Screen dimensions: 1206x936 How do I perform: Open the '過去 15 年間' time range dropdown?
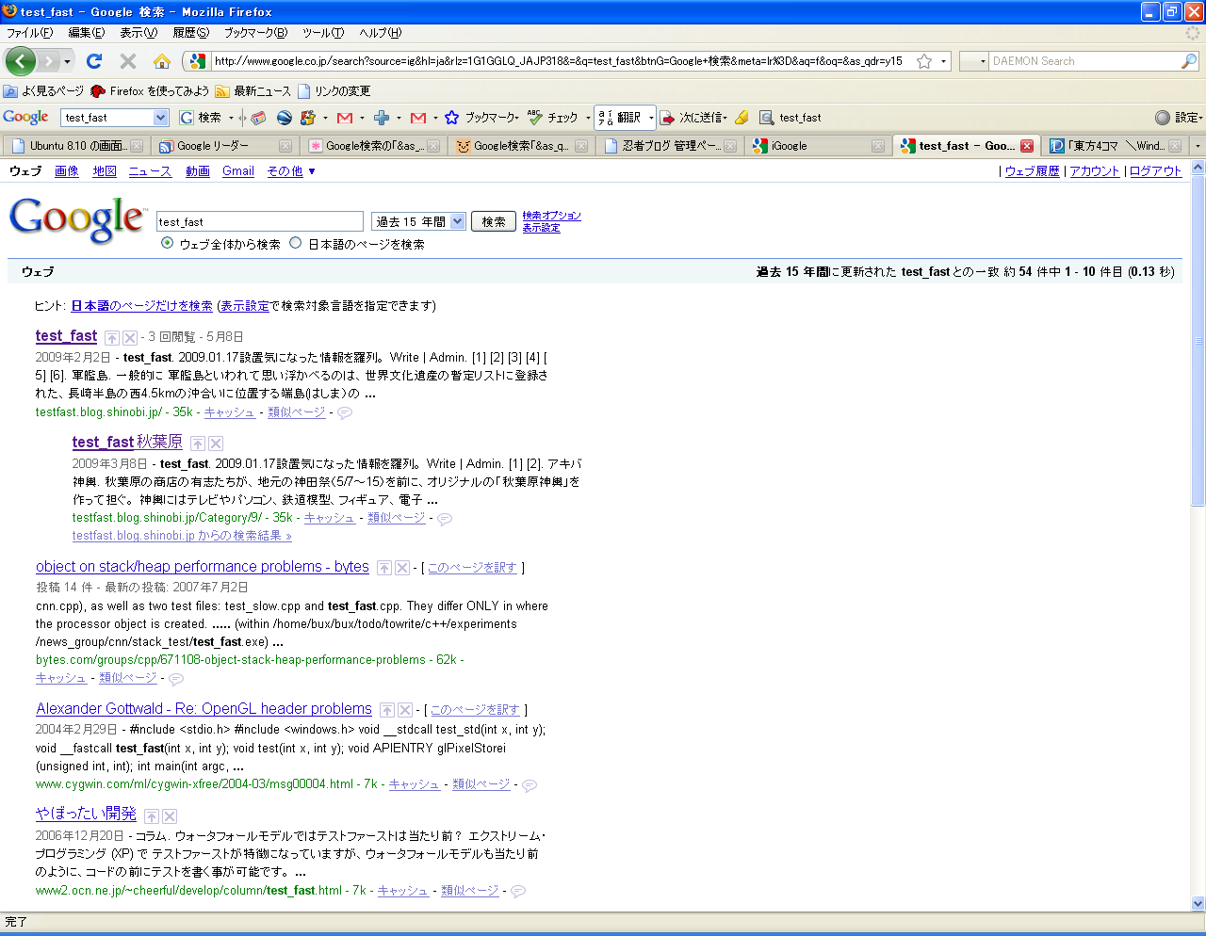click(x=418, y=221)
